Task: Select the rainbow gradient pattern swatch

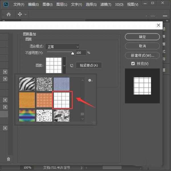Action: (x=27, y=115)
